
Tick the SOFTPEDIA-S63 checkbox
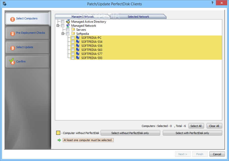[73, 50]
